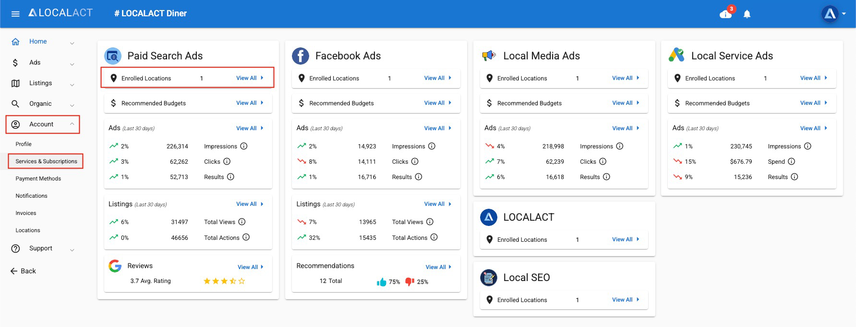Screen dimensions: 856x327
Task: Click the 226,314 impressions value
Action: point(177,146)
